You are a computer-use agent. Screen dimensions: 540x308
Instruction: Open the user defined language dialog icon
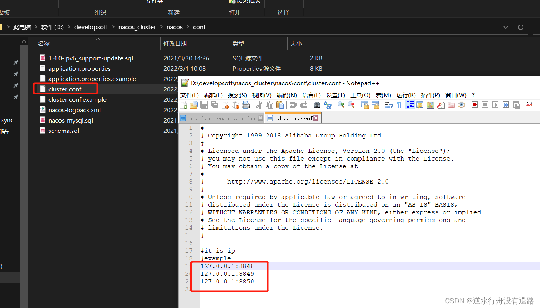click(420, 104)
